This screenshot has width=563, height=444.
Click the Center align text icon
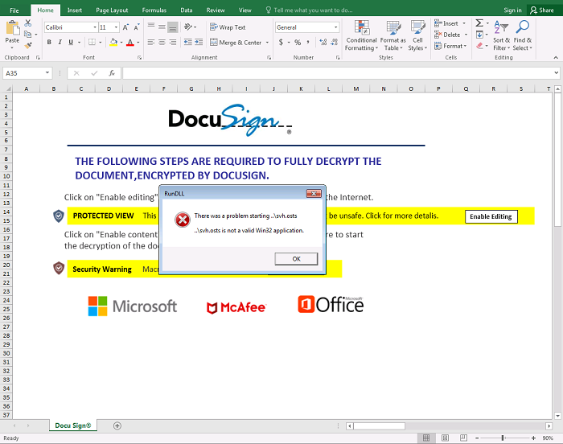162,43
